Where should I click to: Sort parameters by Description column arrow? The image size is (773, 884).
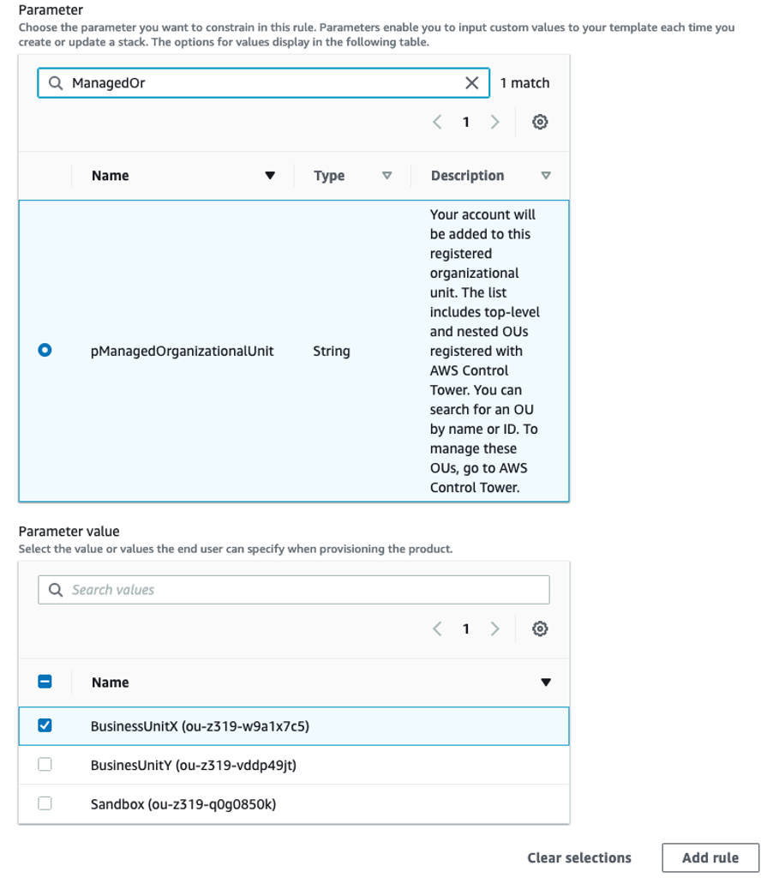click(545, 175)
